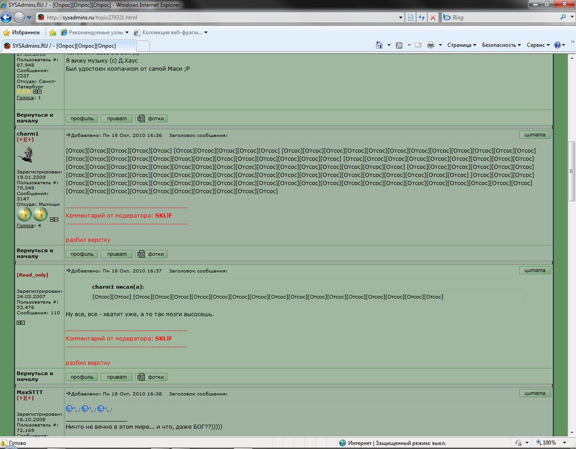Expand the Home icon dropdown arrow

[389, 45]
